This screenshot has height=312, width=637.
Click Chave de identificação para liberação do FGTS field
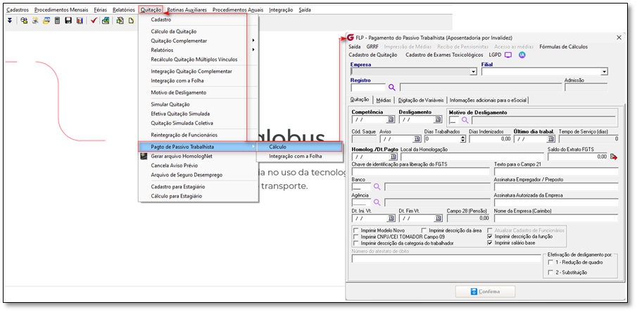coord(421,171)
